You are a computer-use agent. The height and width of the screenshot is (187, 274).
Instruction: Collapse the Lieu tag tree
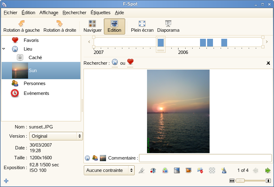point(4,49)
